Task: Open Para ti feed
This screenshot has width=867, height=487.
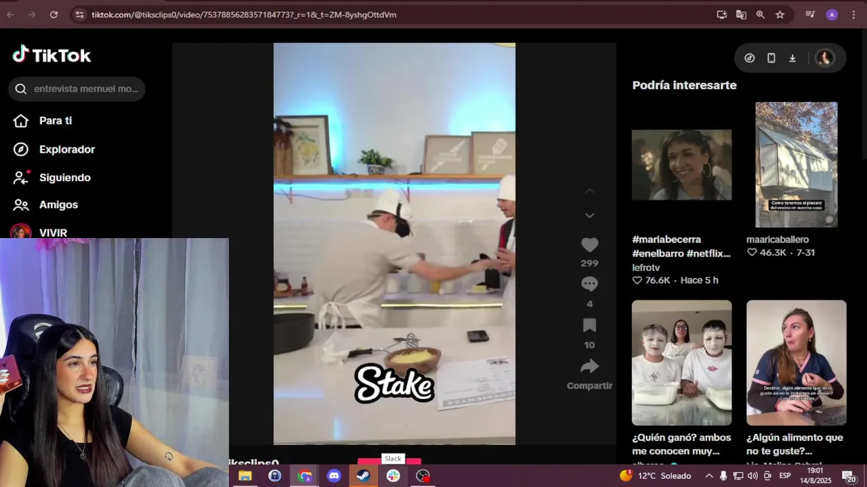Action: 56,120
